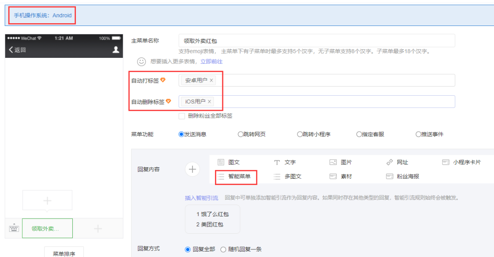Choose the 多图文 reply type

point(287,176)
